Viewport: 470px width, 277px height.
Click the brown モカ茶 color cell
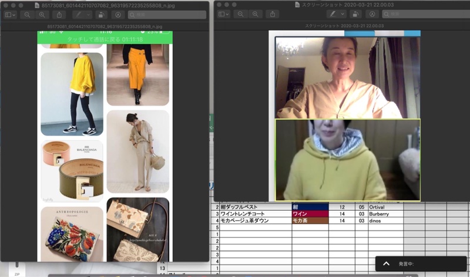point(310,221)
